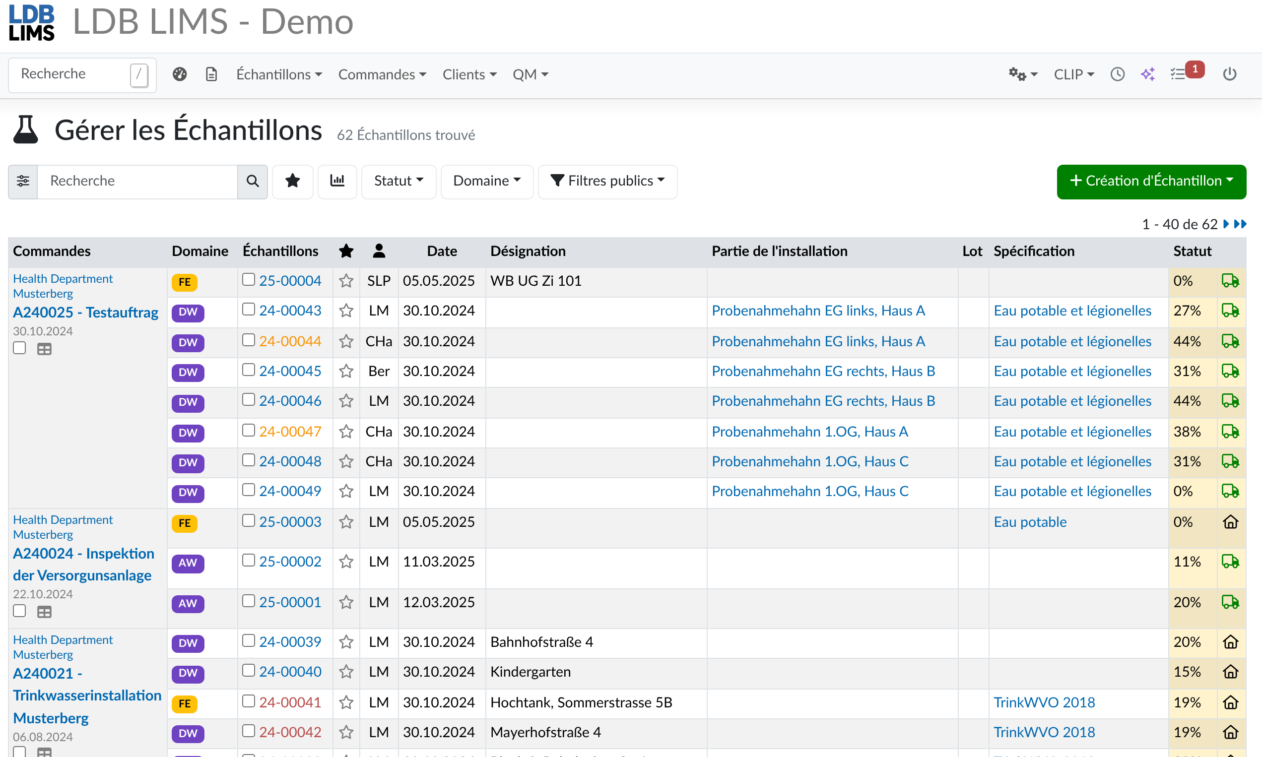The width and height of the screenshot is (1262, 757).
Task: Open Probenahmehahn 1.OG, Haus A link
Action: coord(810,432)
